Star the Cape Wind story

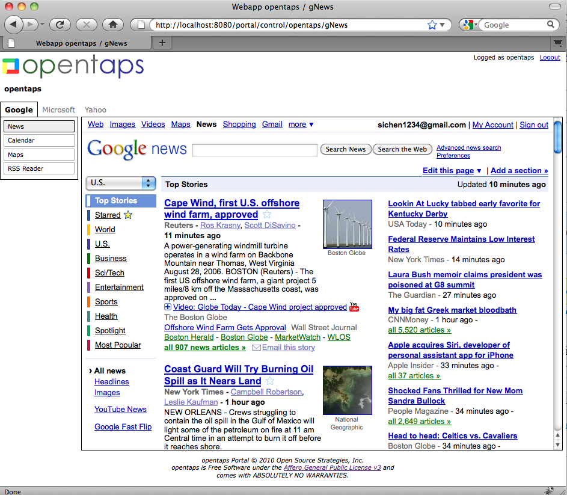(267, 215)
